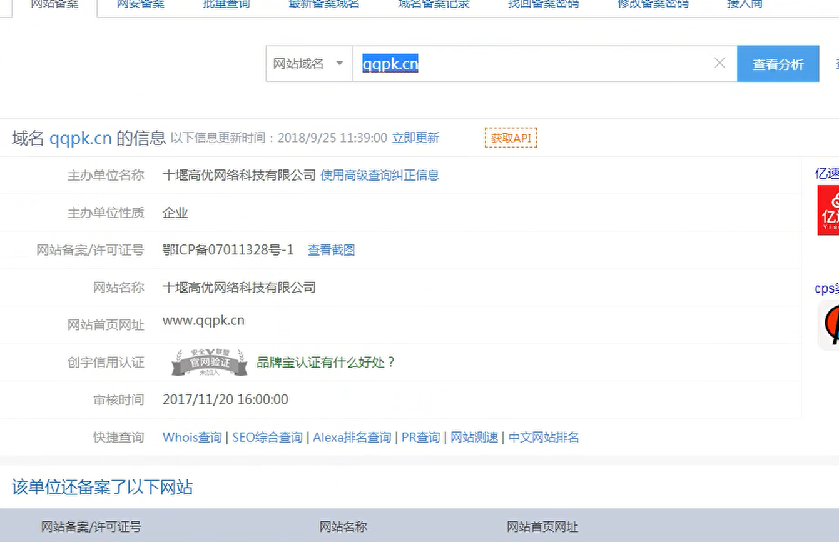Click 品牌宝认证有什么好处？ link

point(326,363)
